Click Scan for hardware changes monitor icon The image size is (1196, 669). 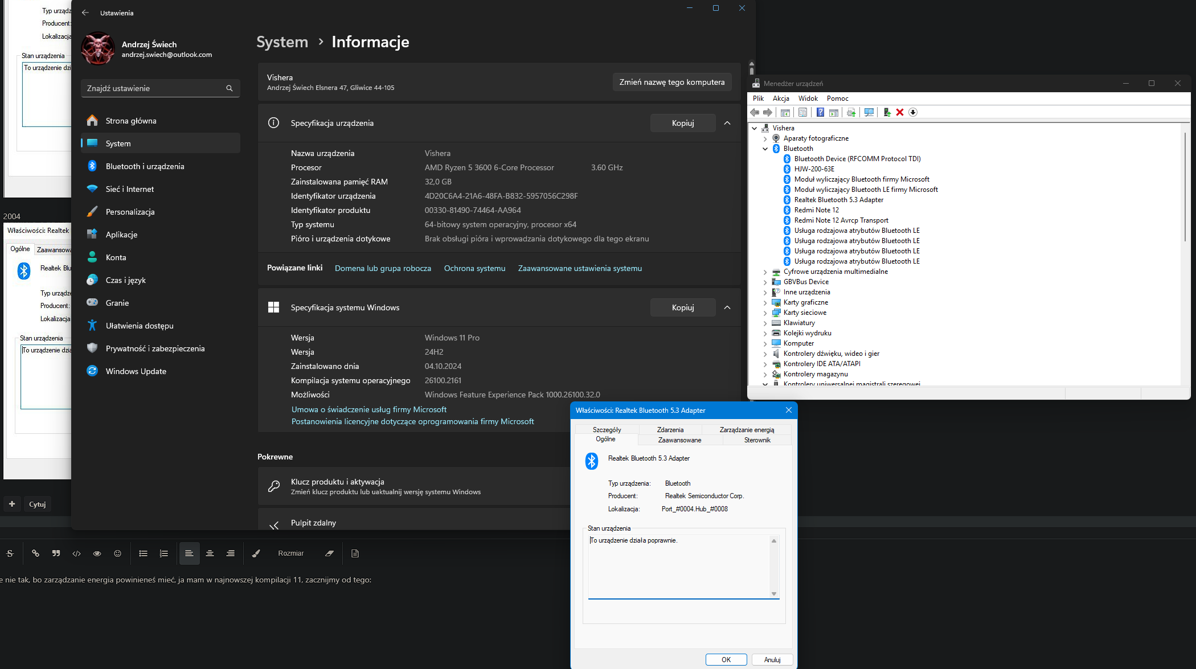tap(869, 112)
